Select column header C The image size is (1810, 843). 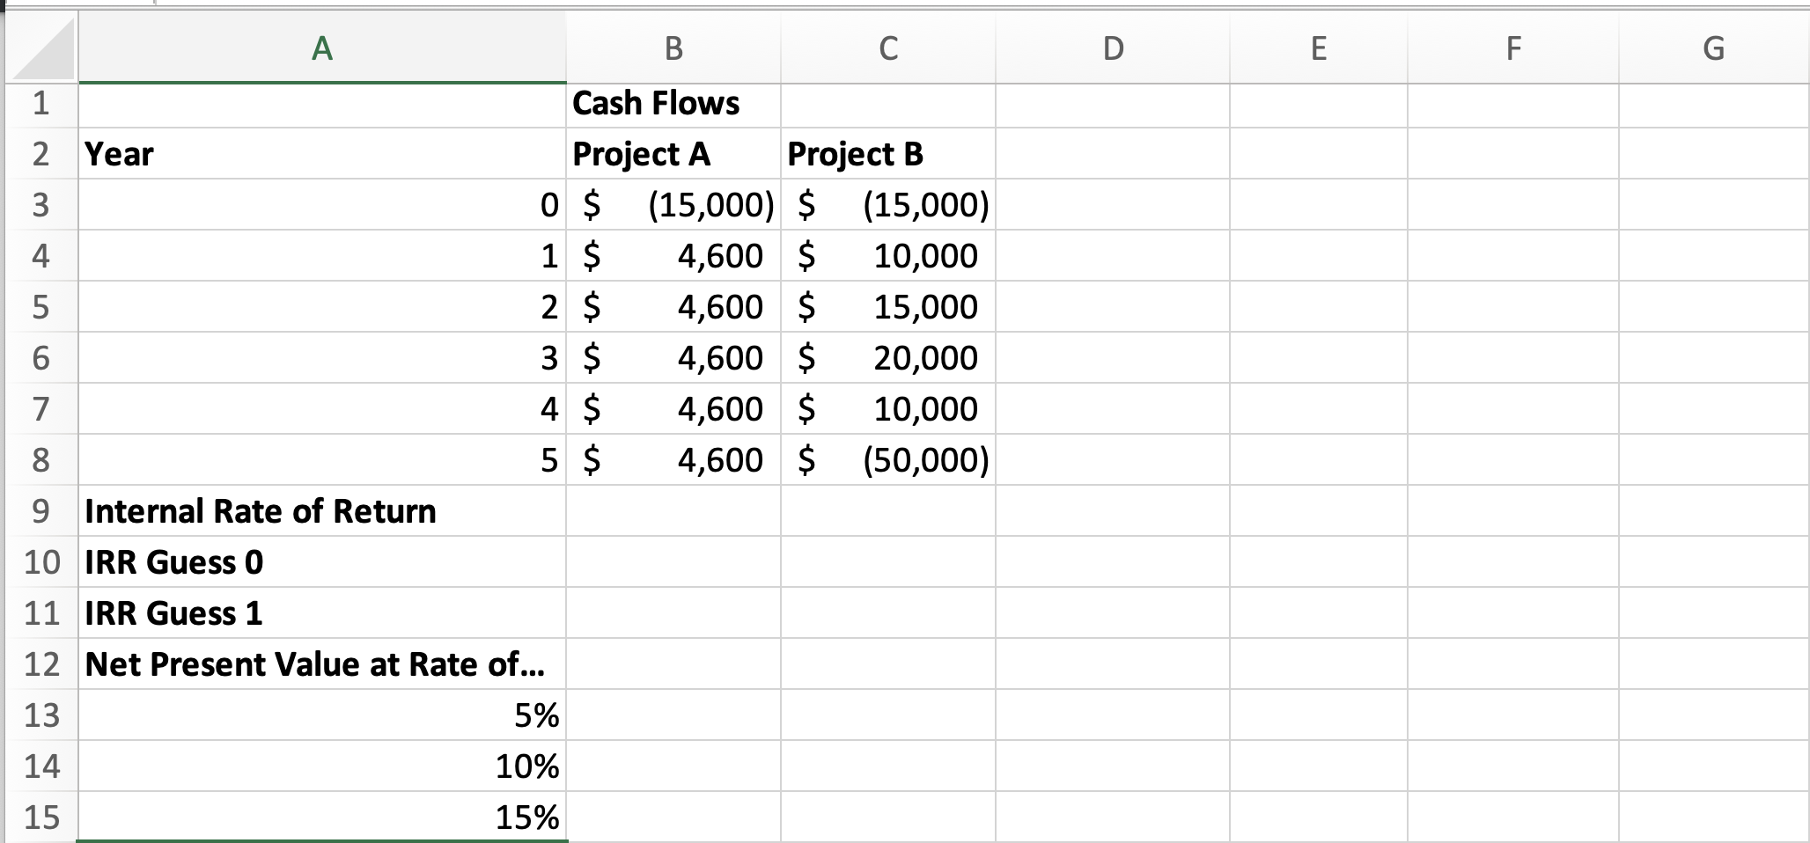coord(887,48)
